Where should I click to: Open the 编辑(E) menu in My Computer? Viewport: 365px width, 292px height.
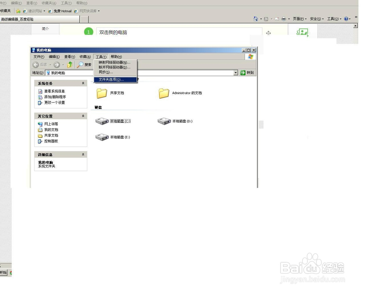click(x=54, y=57)
